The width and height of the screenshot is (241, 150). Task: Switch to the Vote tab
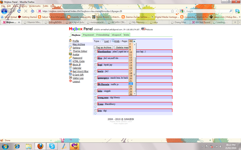pyautogui.click(x=127, y=35)
